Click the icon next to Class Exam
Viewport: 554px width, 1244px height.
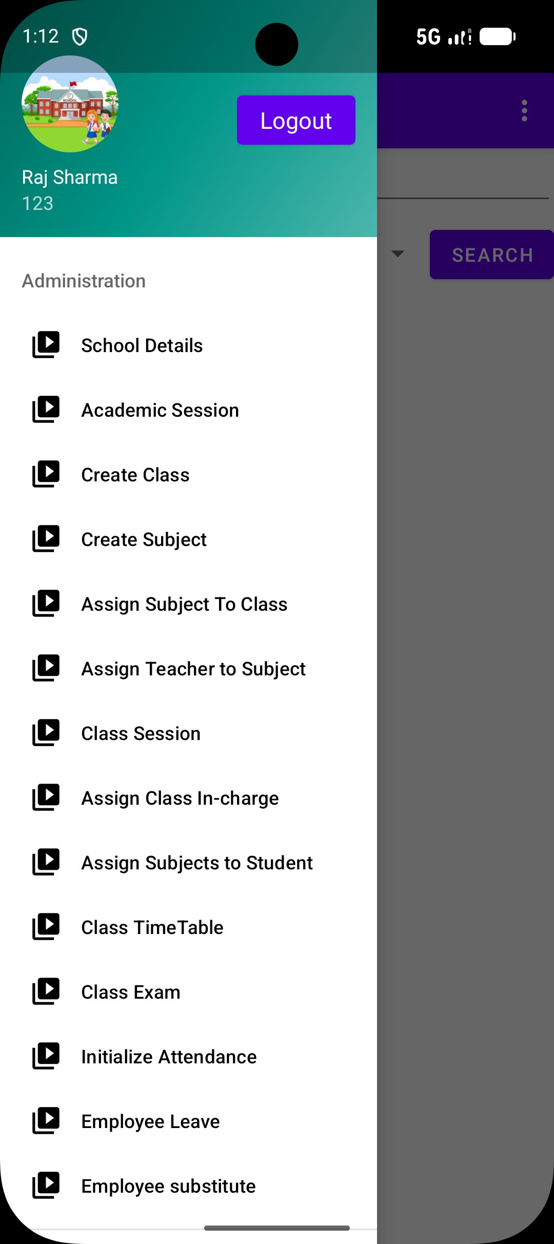tap(46, 992)
